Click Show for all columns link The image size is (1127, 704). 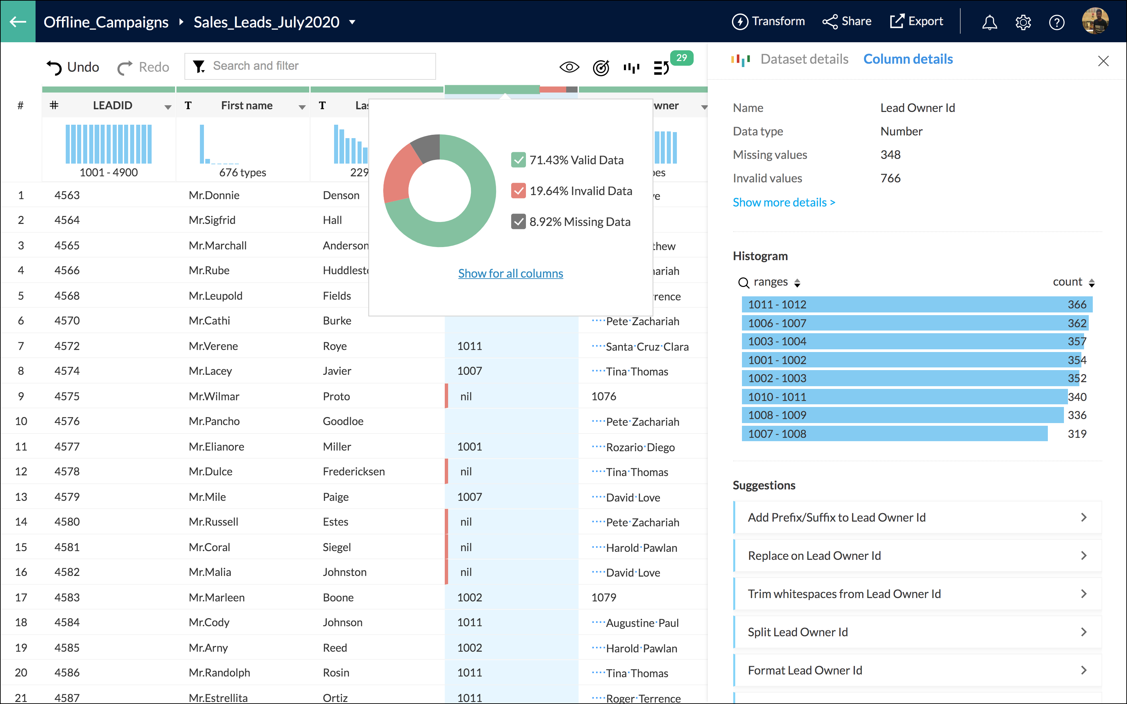point(511,273)
